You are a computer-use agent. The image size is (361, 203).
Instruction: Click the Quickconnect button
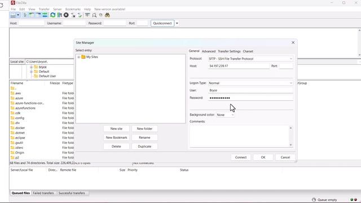162,23
